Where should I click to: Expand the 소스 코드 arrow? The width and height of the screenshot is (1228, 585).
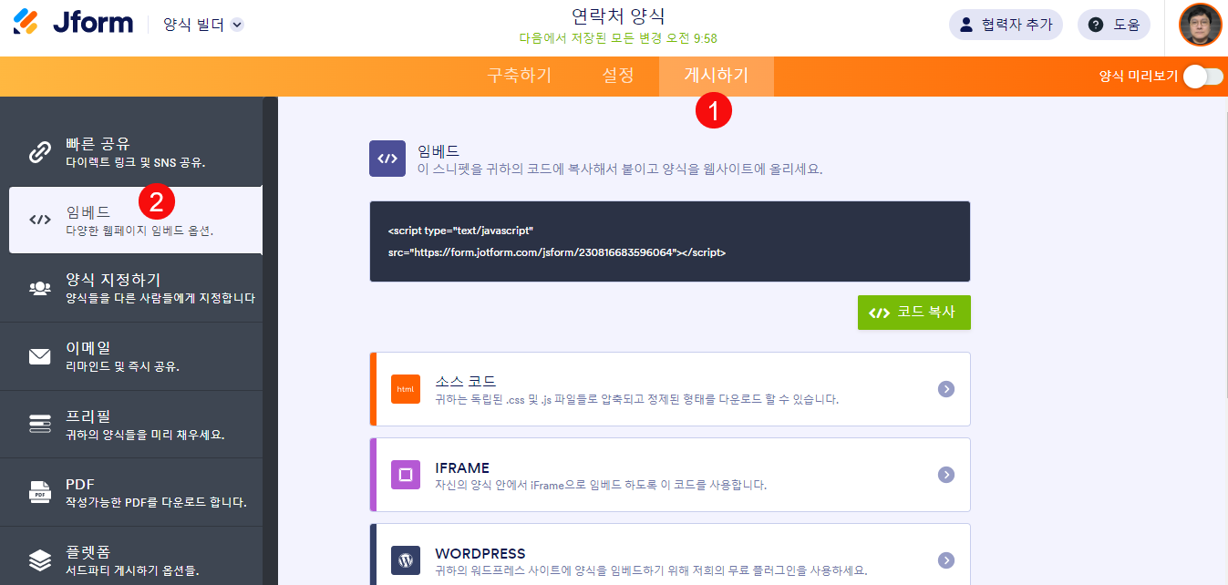coord(946,389)
